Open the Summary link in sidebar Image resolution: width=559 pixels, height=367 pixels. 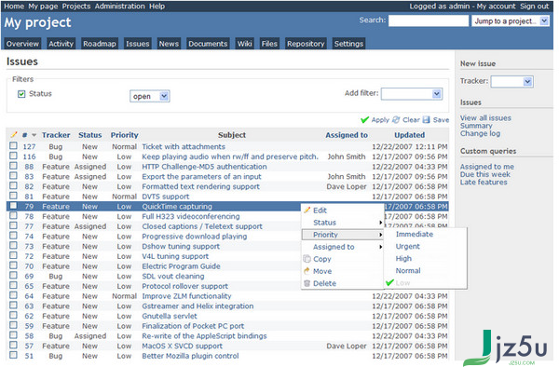tap(476, 126)
